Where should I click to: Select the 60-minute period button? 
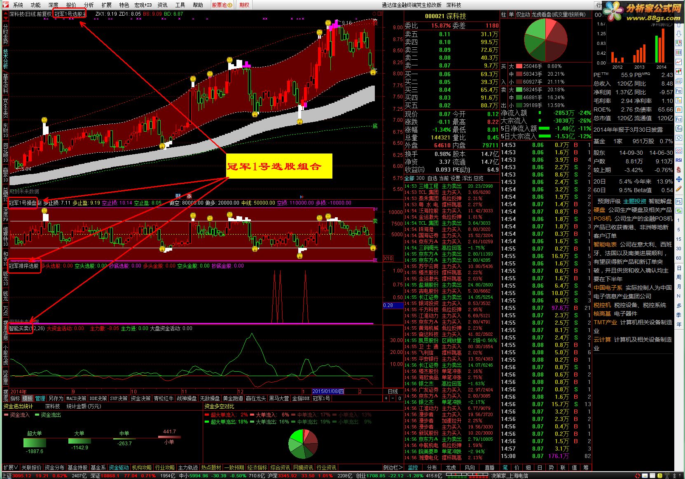click(679, 258)
